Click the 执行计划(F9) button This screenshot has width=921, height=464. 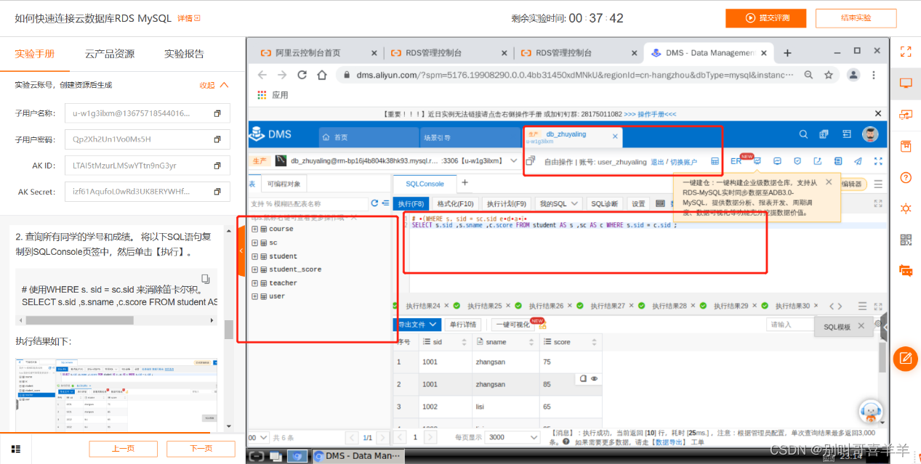coord(507,204)
